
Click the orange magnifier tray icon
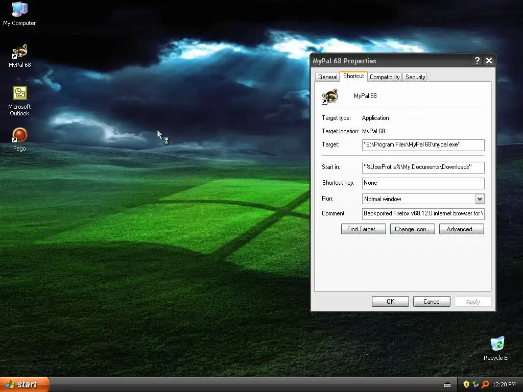pyautogui.click(x=485, y=384)
